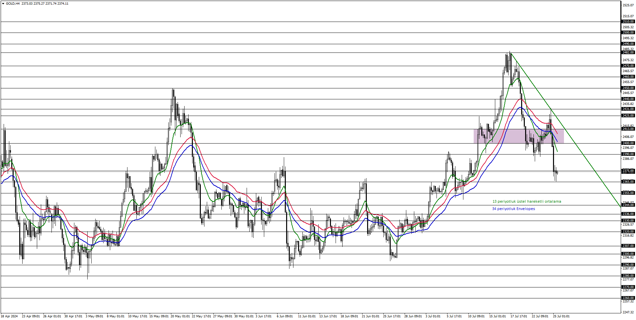The width and height of the screenshot is (636, 320).
Task: Select the 2460.00 price level label
Action: (x=628, y=77)
